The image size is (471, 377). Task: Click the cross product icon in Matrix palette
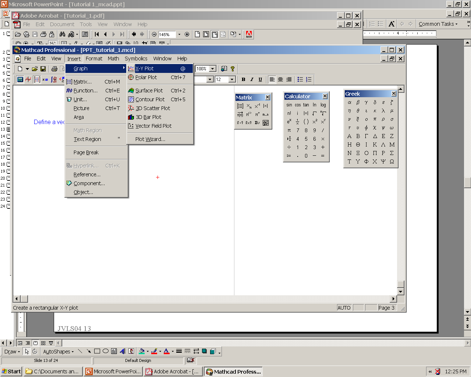[249, 123]
